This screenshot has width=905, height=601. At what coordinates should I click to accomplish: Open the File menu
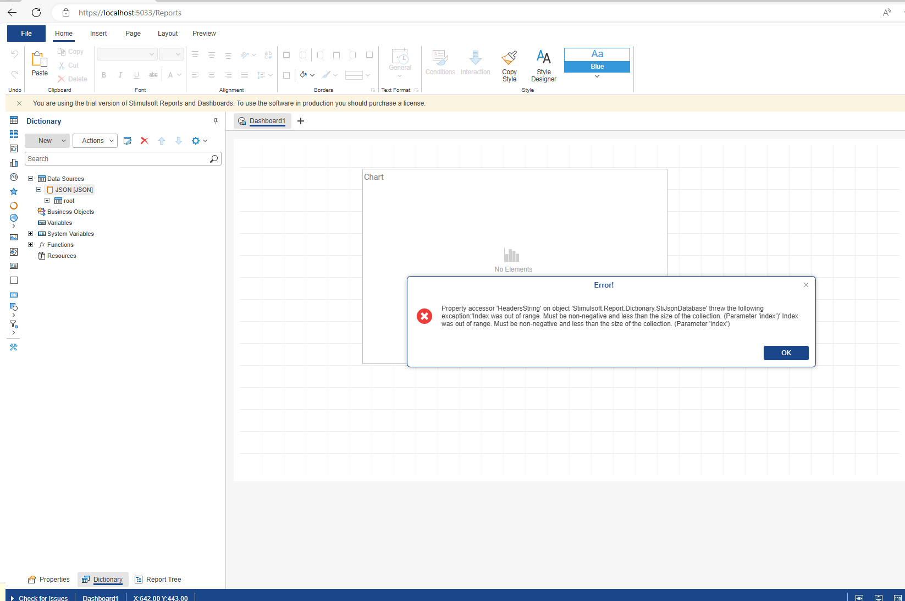pyautogui.click(x=26, y=34)
